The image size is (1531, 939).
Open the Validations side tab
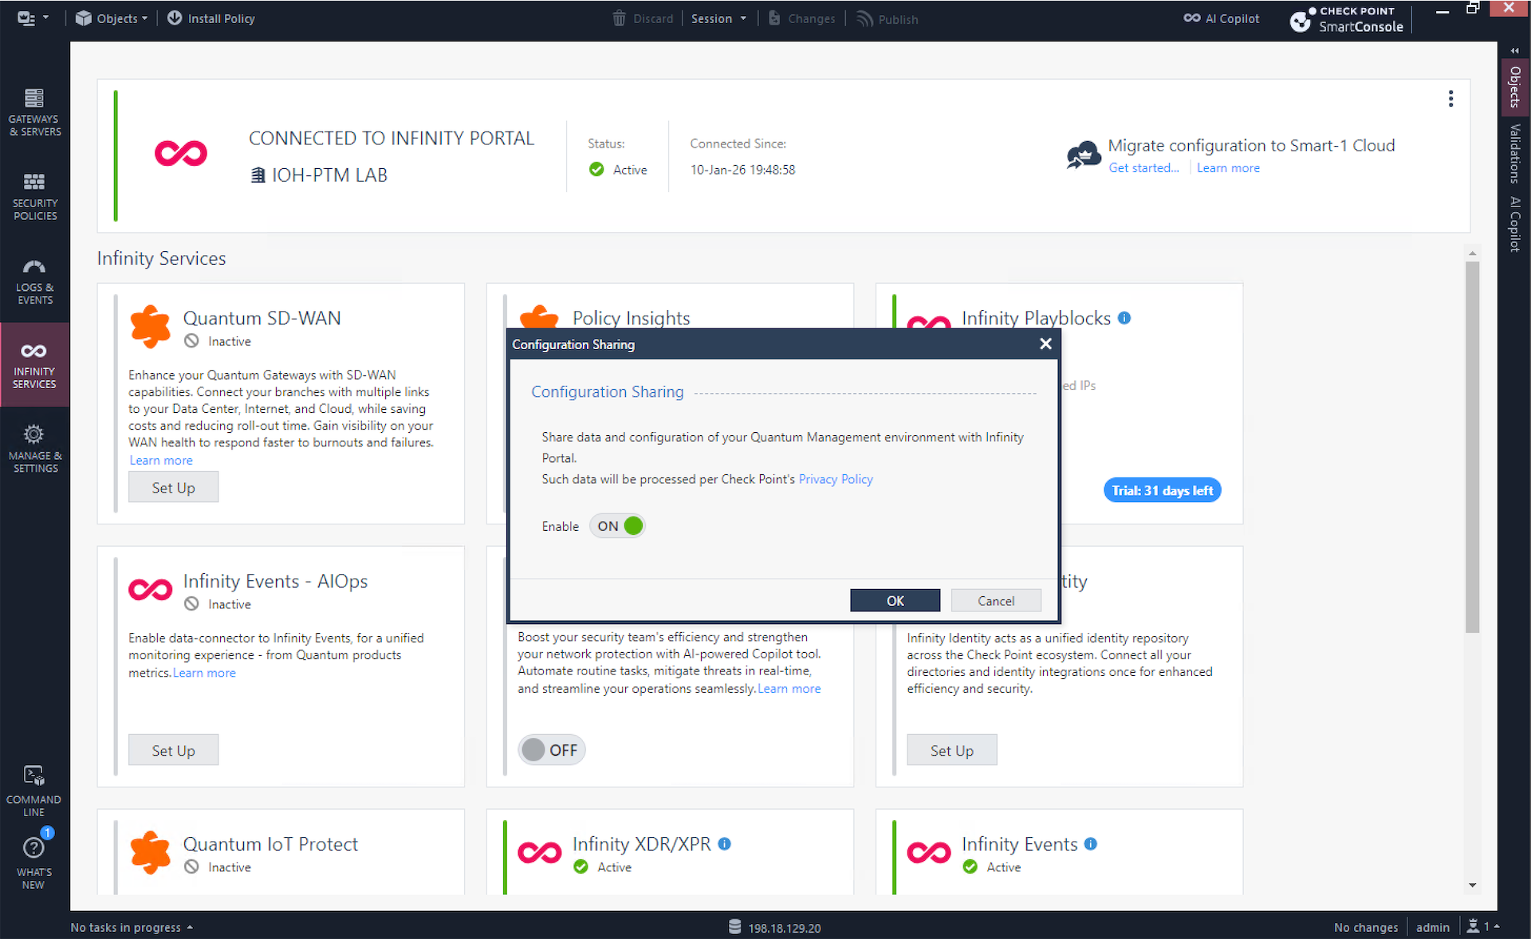[1515, 153]
